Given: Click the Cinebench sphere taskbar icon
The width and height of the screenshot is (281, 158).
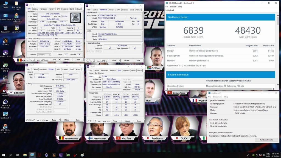Looking at the screenshot, I should coord(46,155).
